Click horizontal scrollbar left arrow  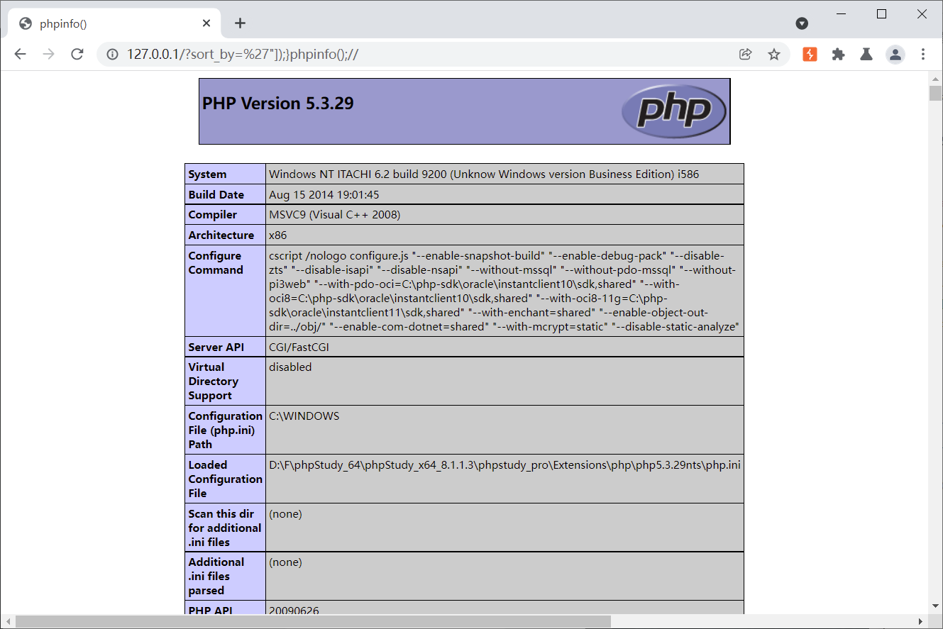click(6, 621)
